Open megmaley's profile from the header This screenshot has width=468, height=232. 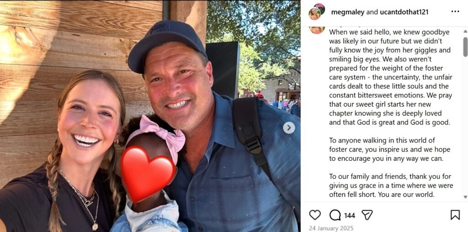pyautogui.click(x=348, y=12)
